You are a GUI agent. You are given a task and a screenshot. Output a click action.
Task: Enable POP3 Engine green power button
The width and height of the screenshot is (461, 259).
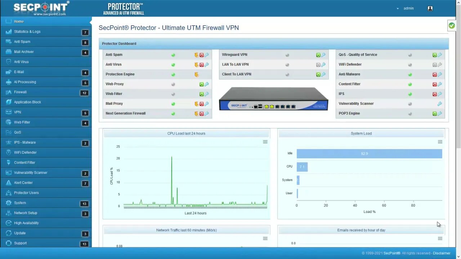tap(434, 113)
